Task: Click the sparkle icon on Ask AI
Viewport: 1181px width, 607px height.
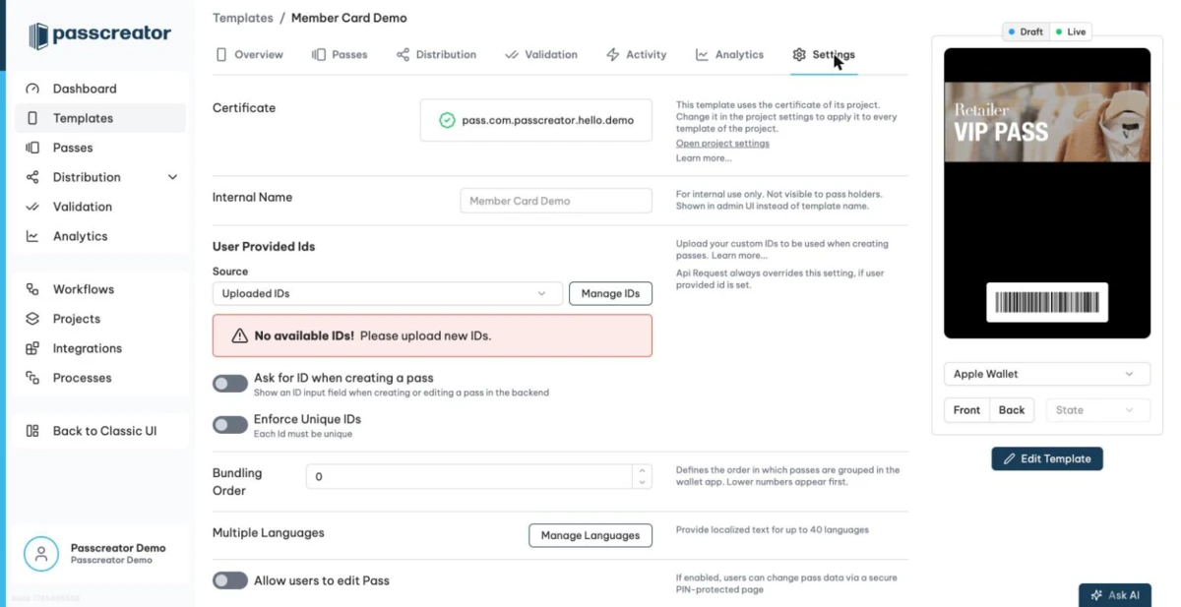Action: (x=1095, y=595)
